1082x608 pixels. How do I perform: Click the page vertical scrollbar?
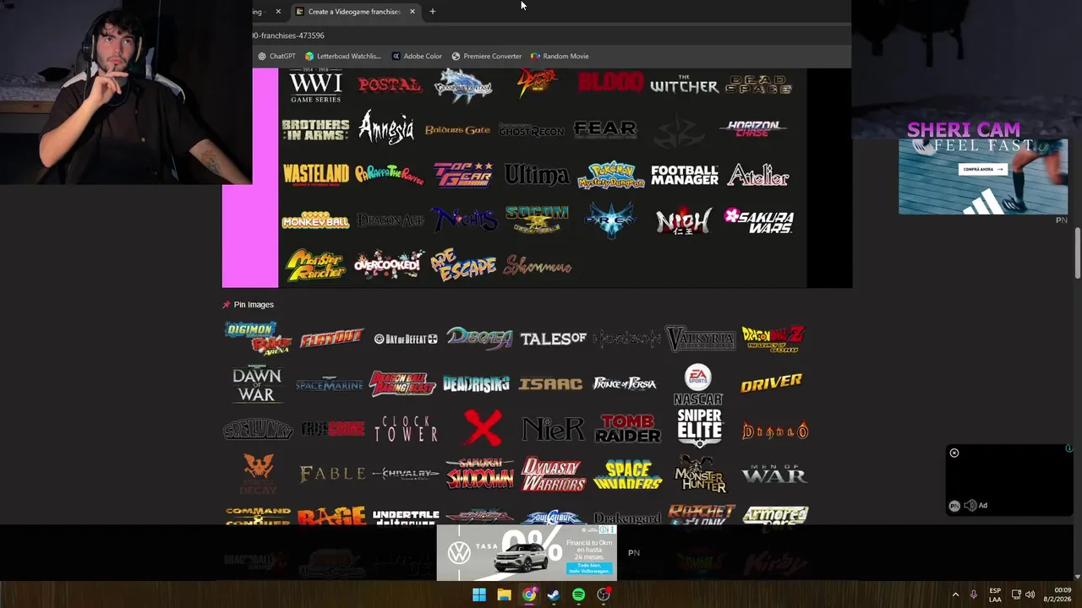click(x=1078, y=253)
